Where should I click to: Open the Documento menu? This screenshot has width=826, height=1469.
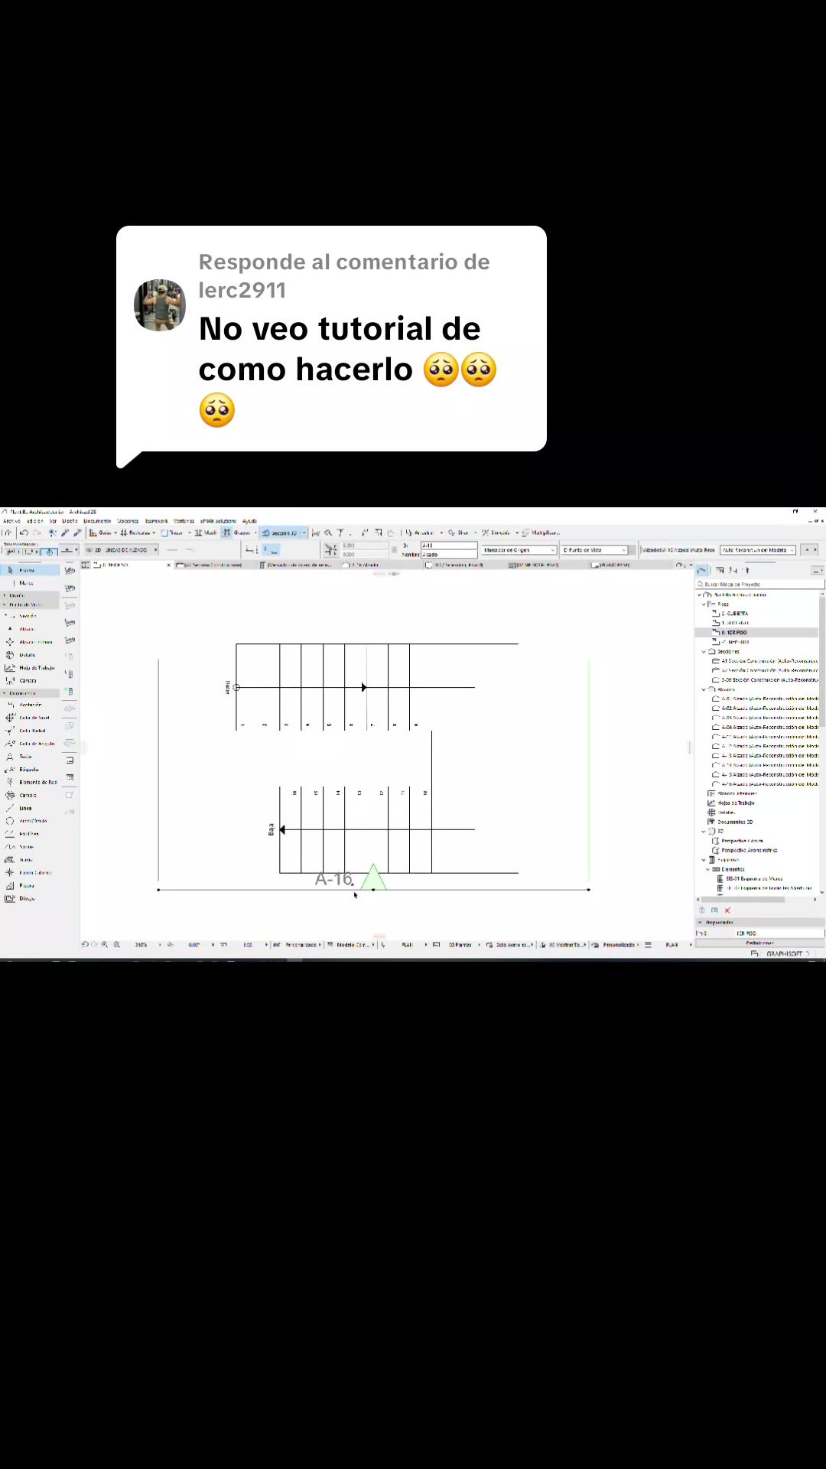point(97,521)
